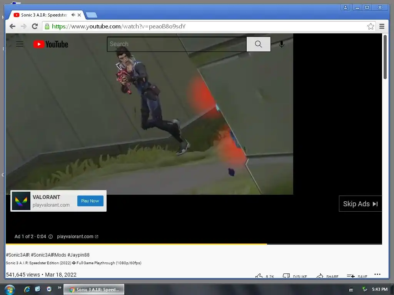Image resolution: width=394 pixels, height=295 pixels.
Task: Close the Sonic 3 A.I.R tab
Action: [x=79, y=15]
